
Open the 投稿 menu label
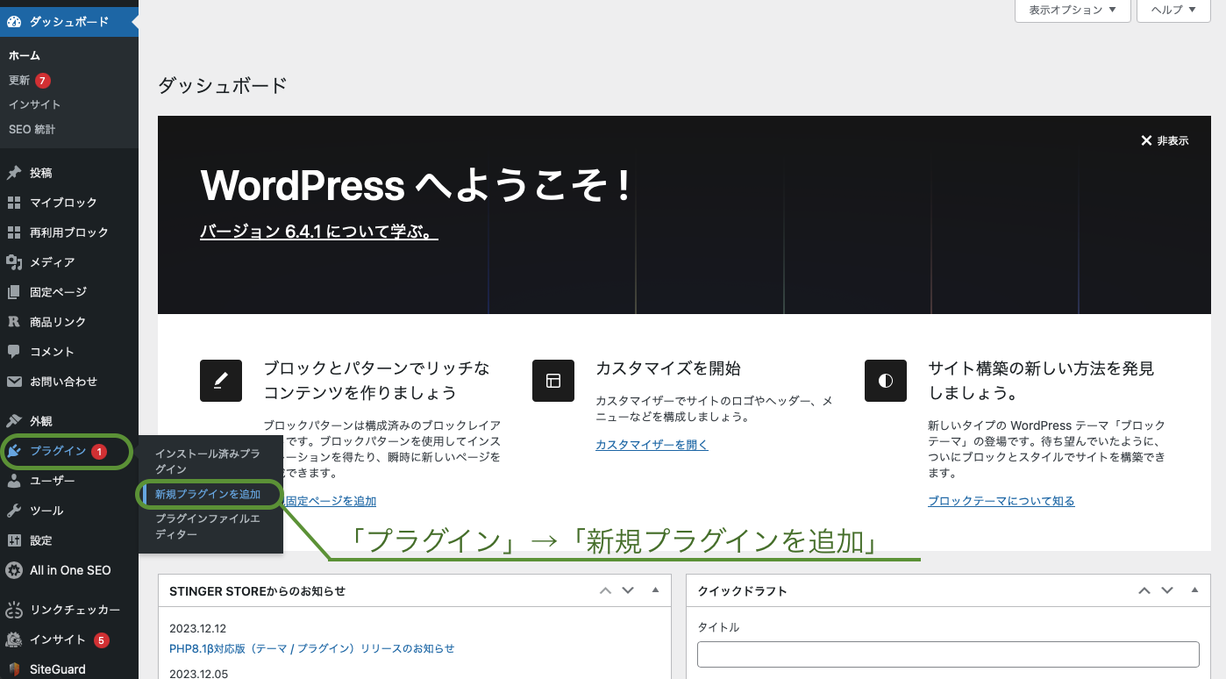41,173
